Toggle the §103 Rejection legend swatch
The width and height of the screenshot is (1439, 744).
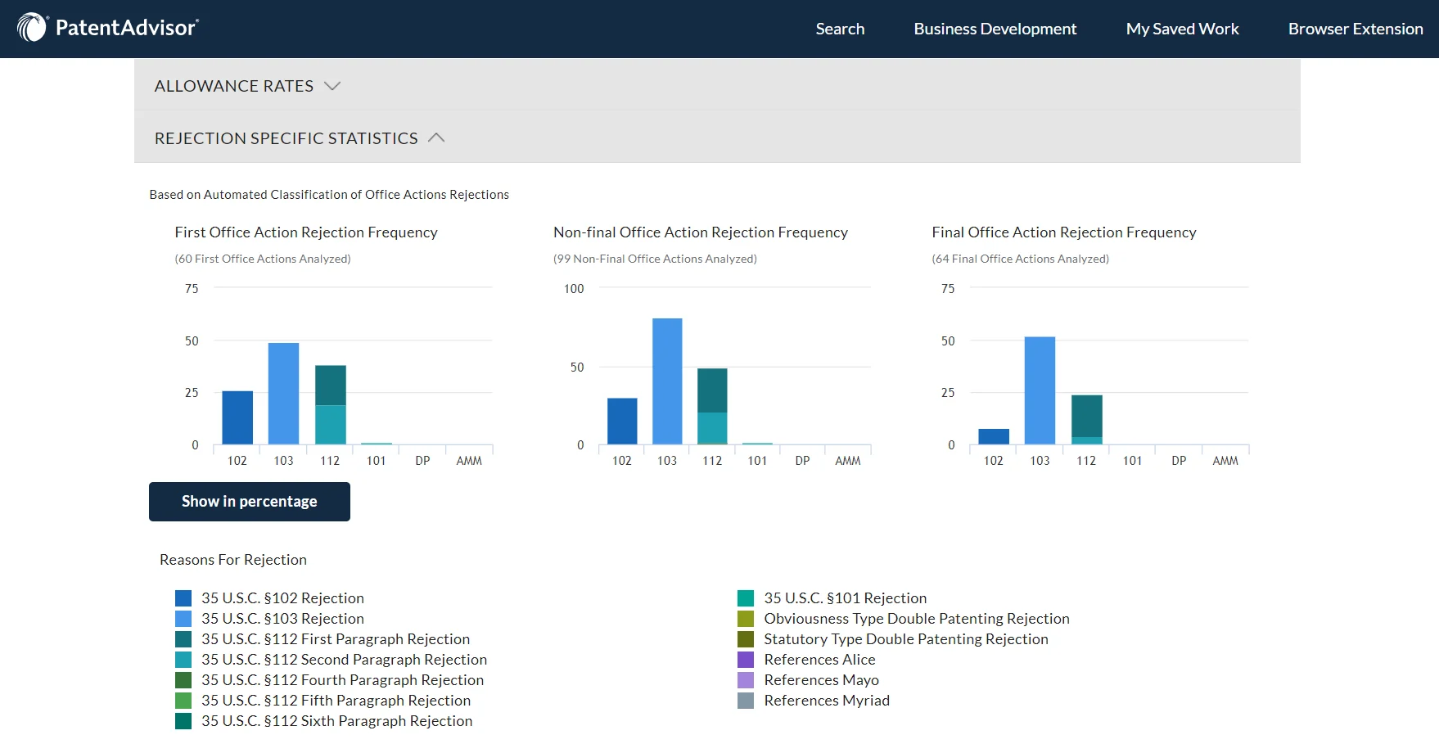click(183, 619)
